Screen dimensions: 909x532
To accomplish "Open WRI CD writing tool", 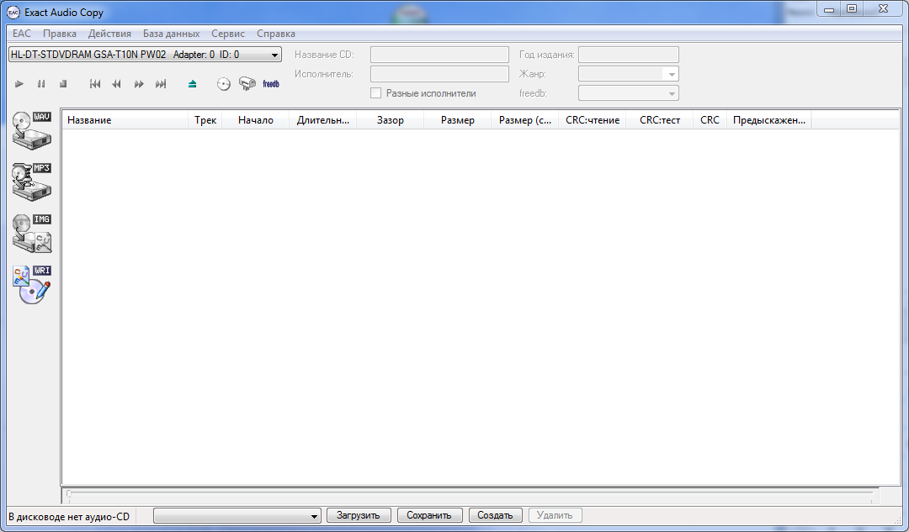I will click(32, 285).
